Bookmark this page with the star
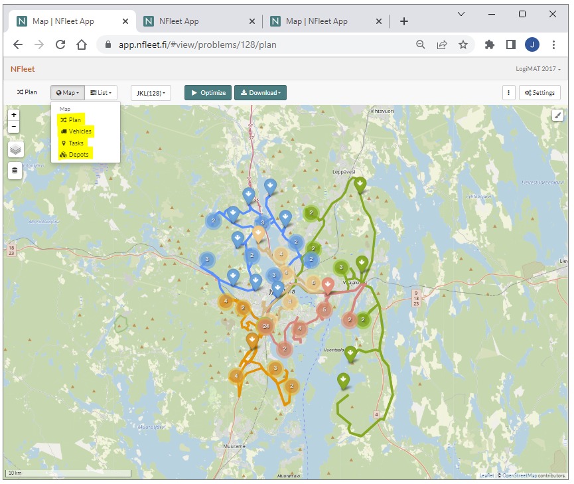Viewport: 574px width, 484px height. pos(463,44)
